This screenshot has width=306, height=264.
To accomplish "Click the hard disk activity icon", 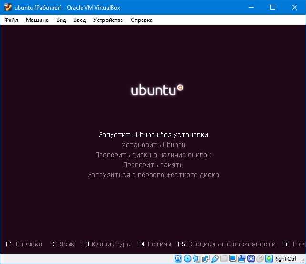I will pos(178,259).
